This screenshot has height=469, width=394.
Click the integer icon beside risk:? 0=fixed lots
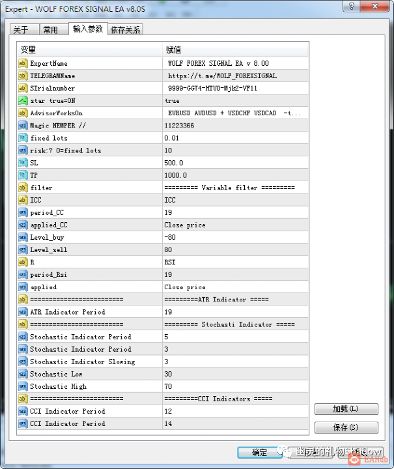point(23,150)
